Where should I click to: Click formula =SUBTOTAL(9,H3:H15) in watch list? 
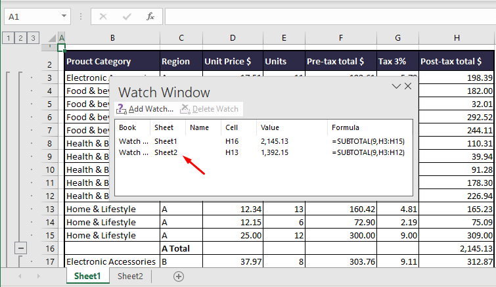[368, 141]
